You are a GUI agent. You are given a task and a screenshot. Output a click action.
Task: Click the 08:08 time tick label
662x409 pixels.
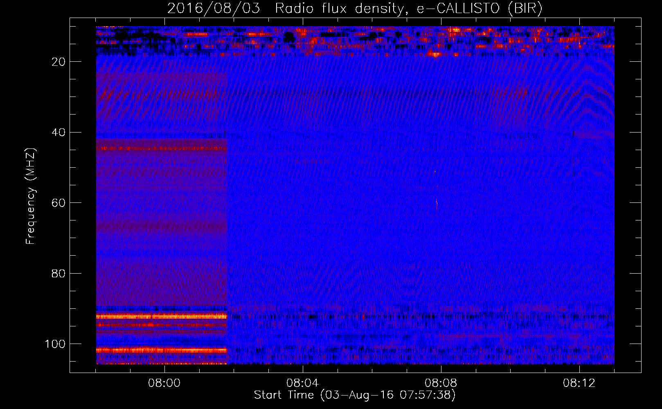(441, 383)
